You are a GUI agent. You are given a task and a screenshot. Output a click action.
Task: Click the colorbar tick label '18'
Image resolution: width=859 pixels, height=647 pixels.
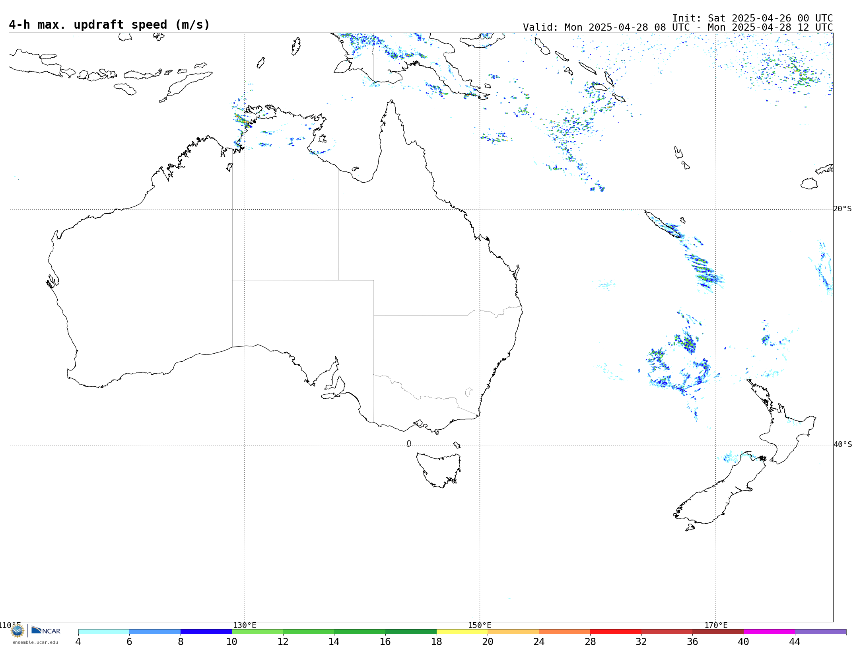click(x=437, y=642)
